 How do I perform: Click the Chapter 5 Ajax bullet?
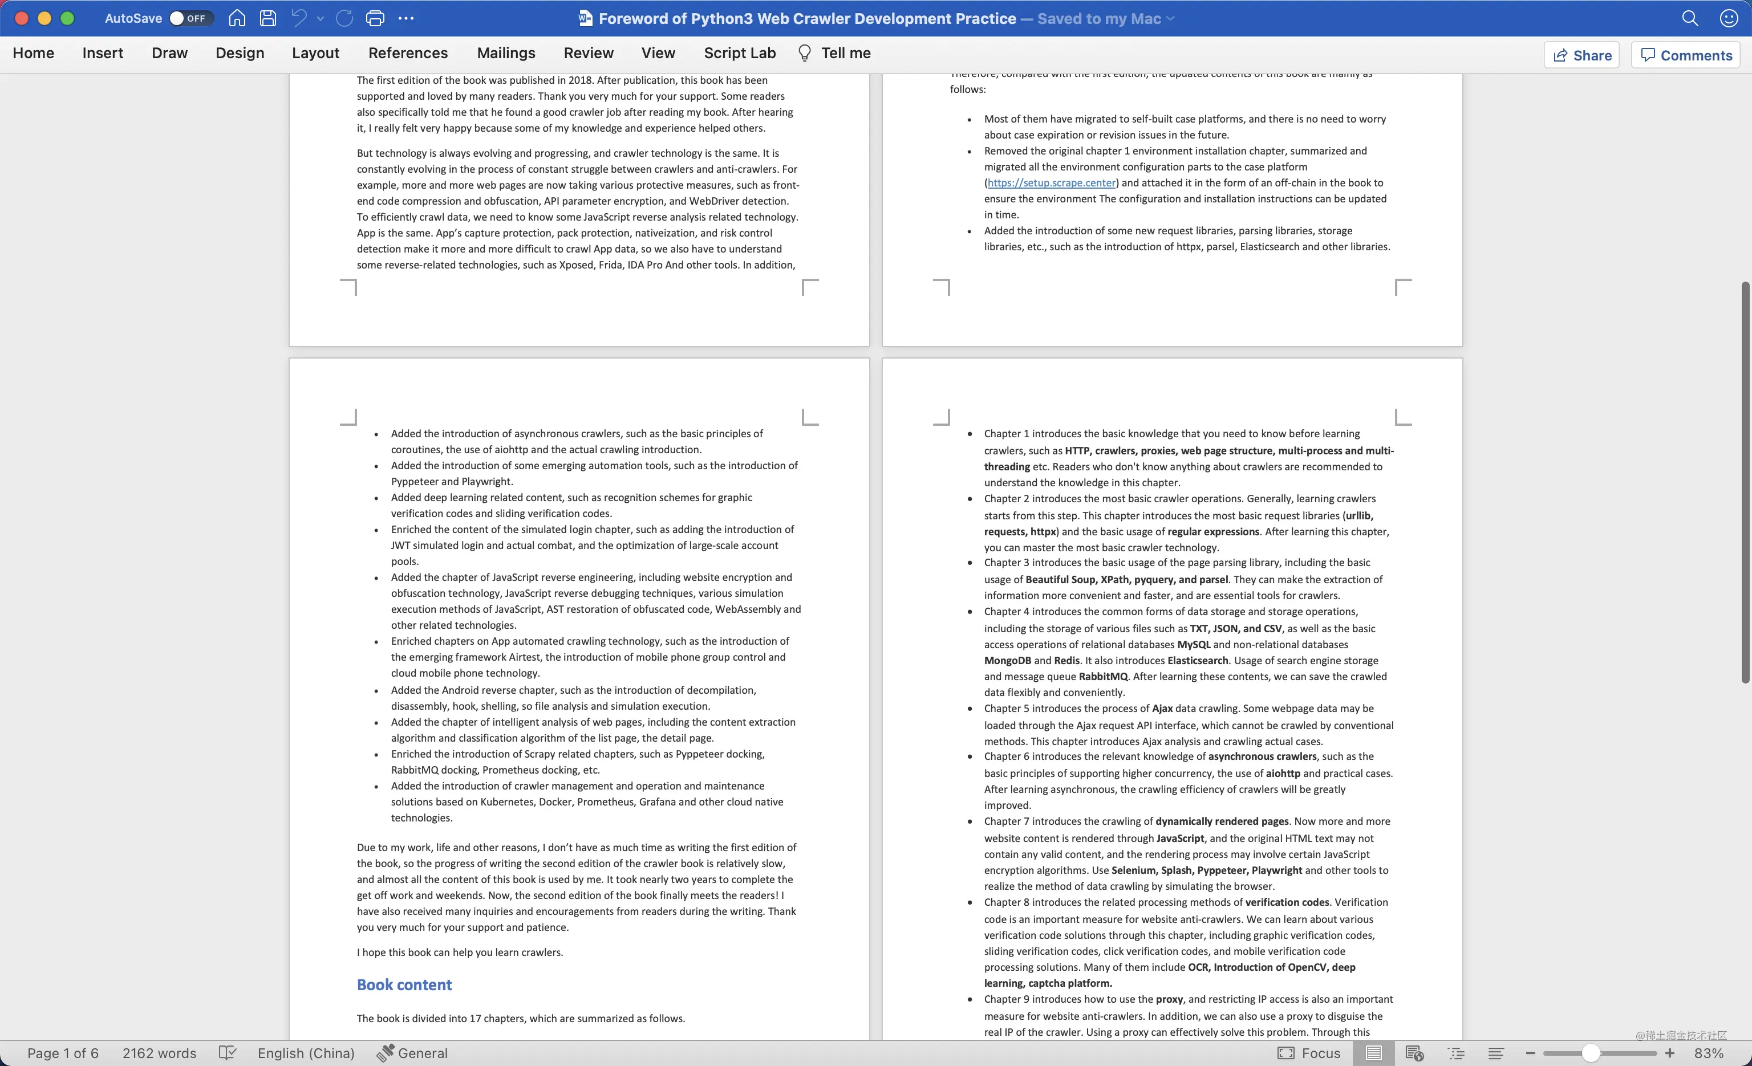coord(1188,725)
